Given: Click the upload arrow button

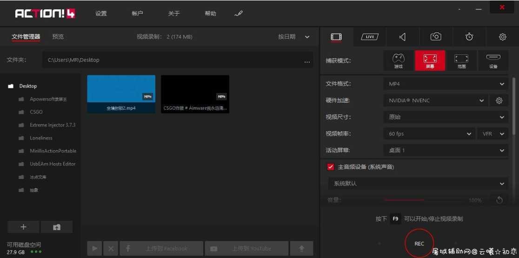Looking at the screenshot, I should (301, 248).
